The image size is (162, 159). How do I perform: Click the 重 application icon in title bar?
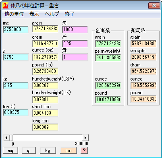click(x=6, y=6)
